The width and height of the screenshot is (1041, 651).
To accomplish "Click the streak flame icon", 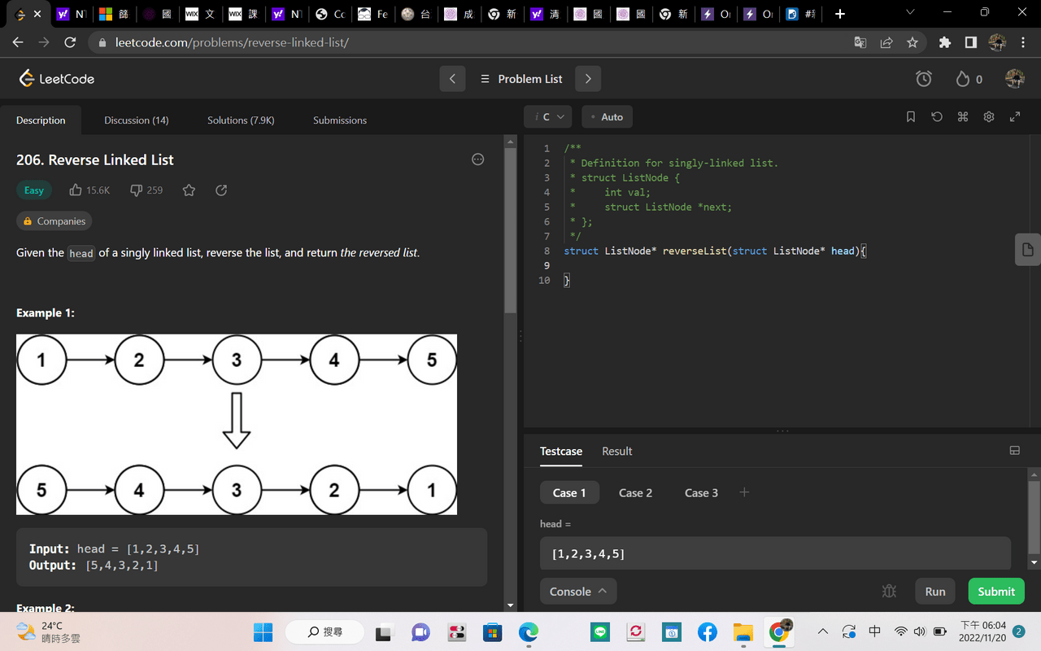I will 963,79.
